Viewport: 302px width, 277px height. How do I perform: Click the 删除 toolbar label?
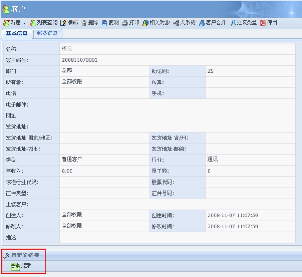(x=93, y=23)
